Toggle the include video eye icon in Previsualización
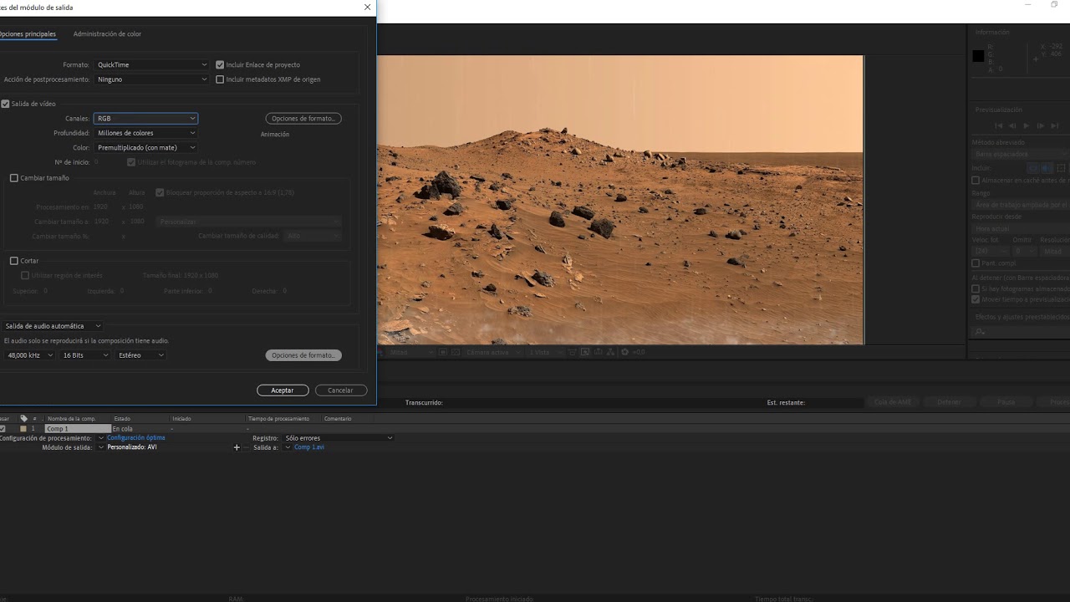This screenshot has height=602, width=1070. (x=1033, y=168)
